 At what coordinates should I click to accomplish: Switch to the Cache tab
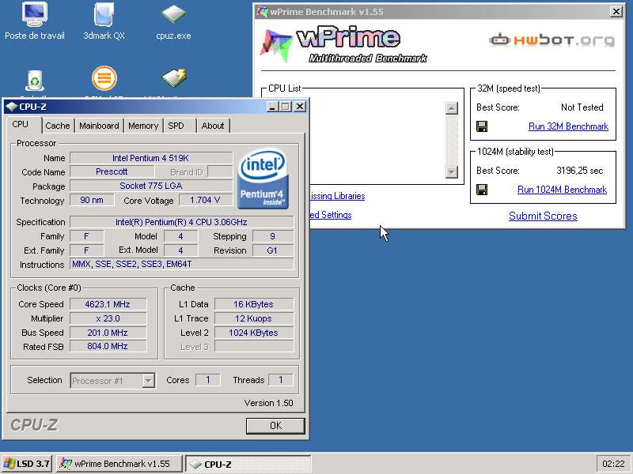pyautogui.click(x=57, y=126)
